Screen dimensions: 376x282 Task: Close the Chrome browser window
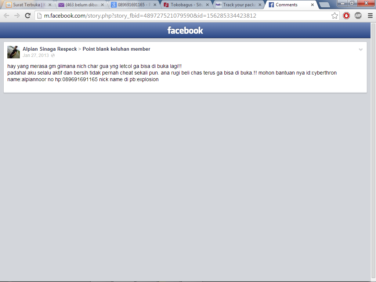click(366, 3)
